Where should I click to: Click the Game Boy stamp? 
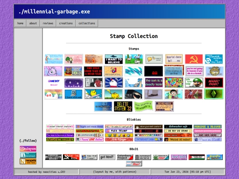(x=54, y=83)
